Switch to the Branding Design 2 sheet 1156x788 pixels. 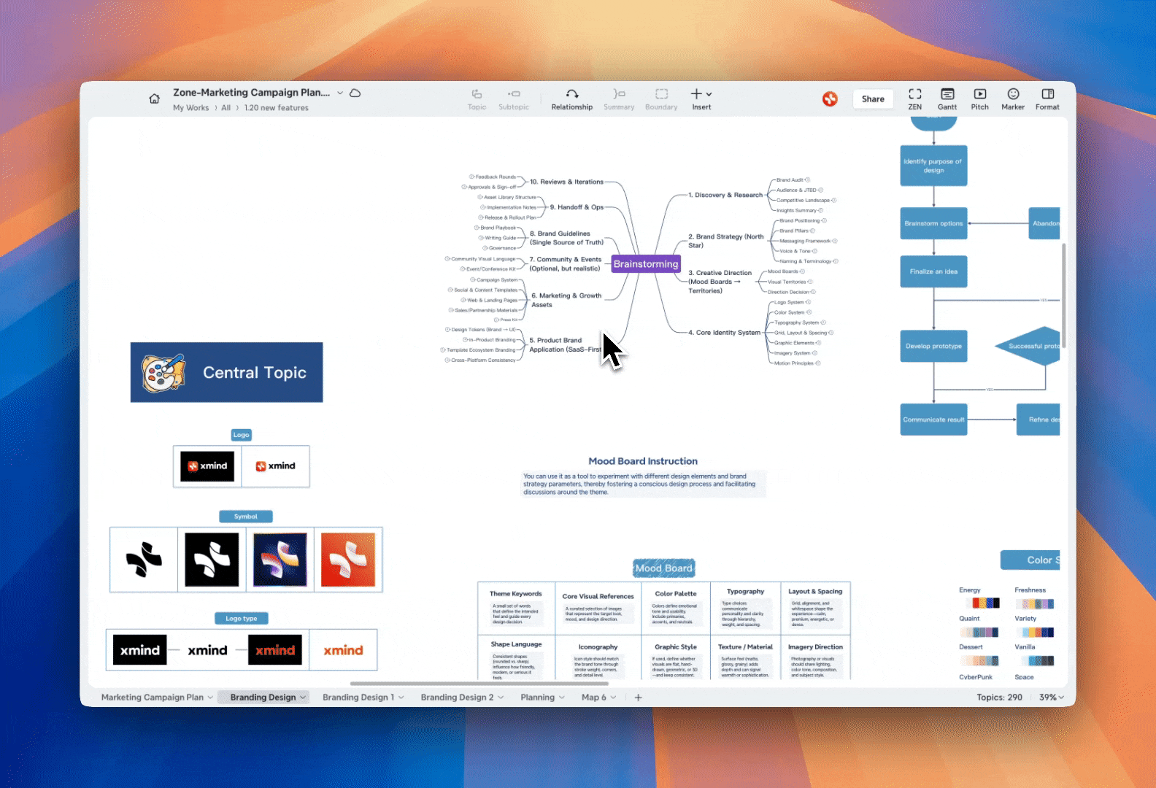457,698
